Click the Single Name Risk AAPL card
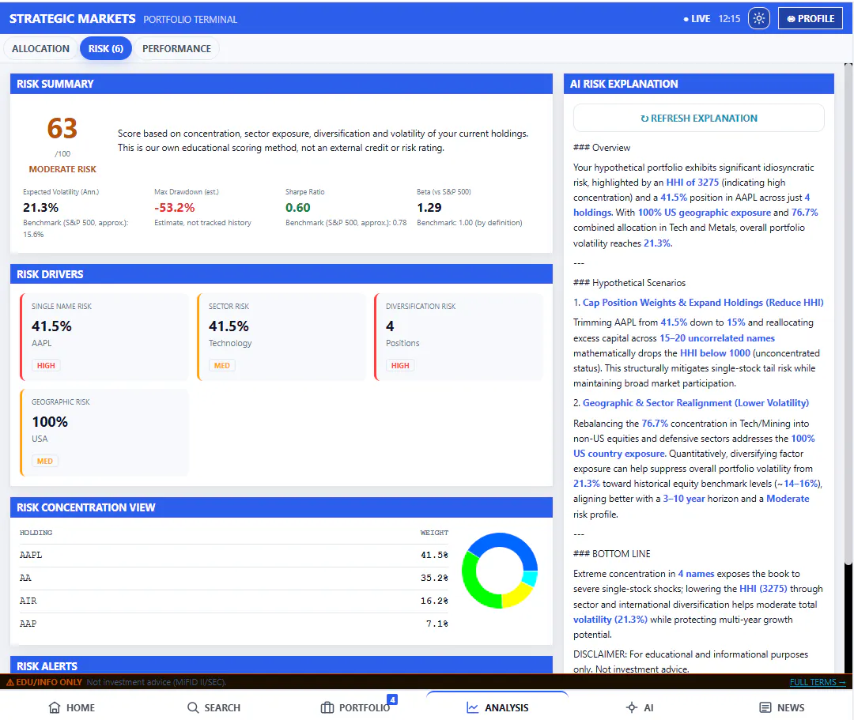 point(104,337)
